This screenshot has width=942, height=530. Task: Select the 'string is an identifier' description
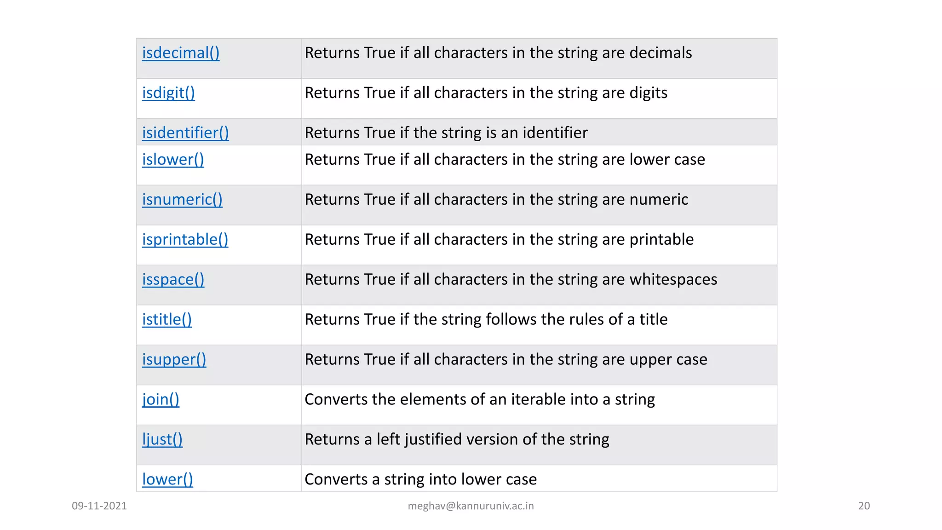pyautogui.click(x=446, y=133)
